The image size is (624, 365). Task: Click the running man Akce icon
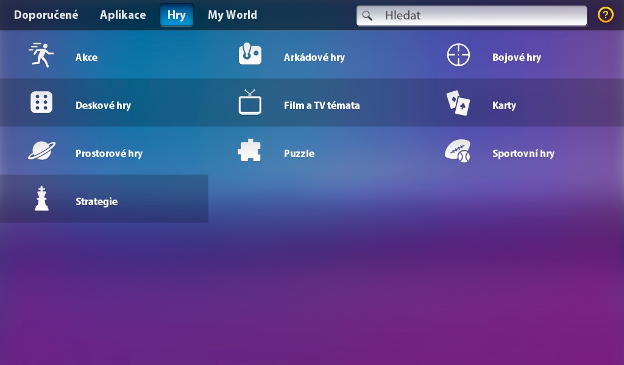tap(41, 55)
